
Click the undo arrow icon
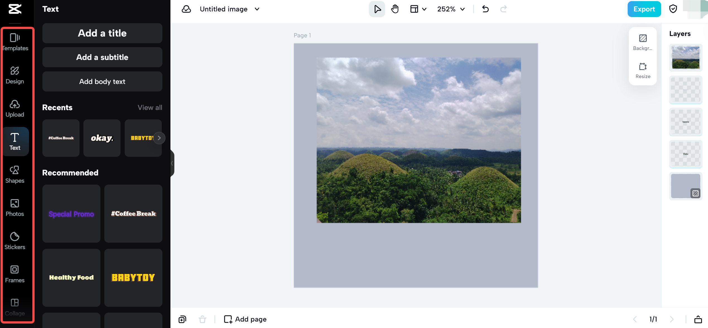(x=485, y=9)
